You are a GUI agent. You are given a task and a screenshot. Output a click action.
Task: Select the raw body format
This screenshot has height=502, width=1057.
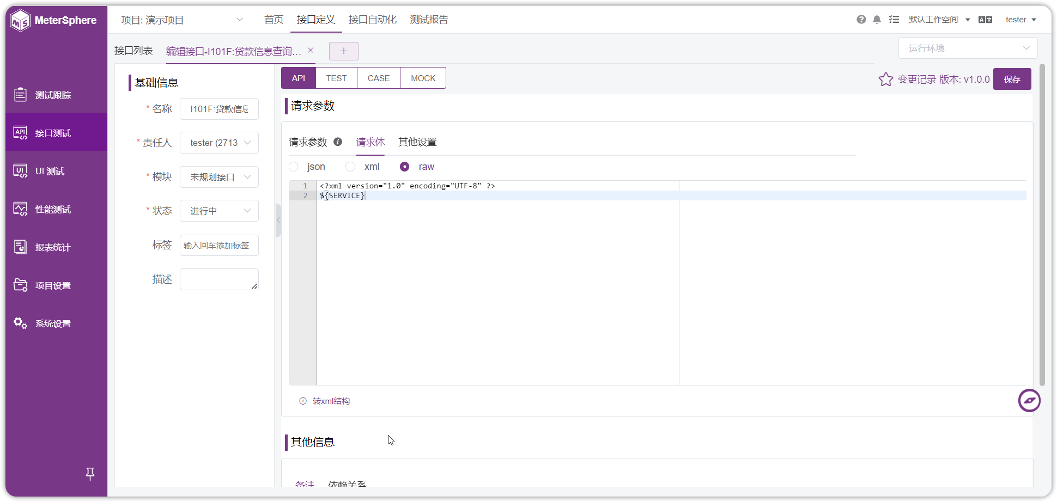[x=404, y=167]
